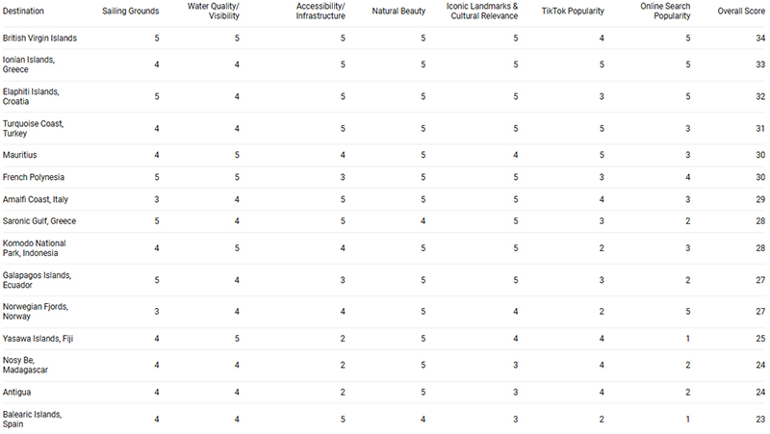The image size is (770, 434).
Task: Click the Overall Score column header
Action: point(741,11)
